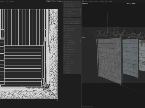Open the Paint menu in UV editor
This screenshot has height=108, width=145.
coord(7,1)
